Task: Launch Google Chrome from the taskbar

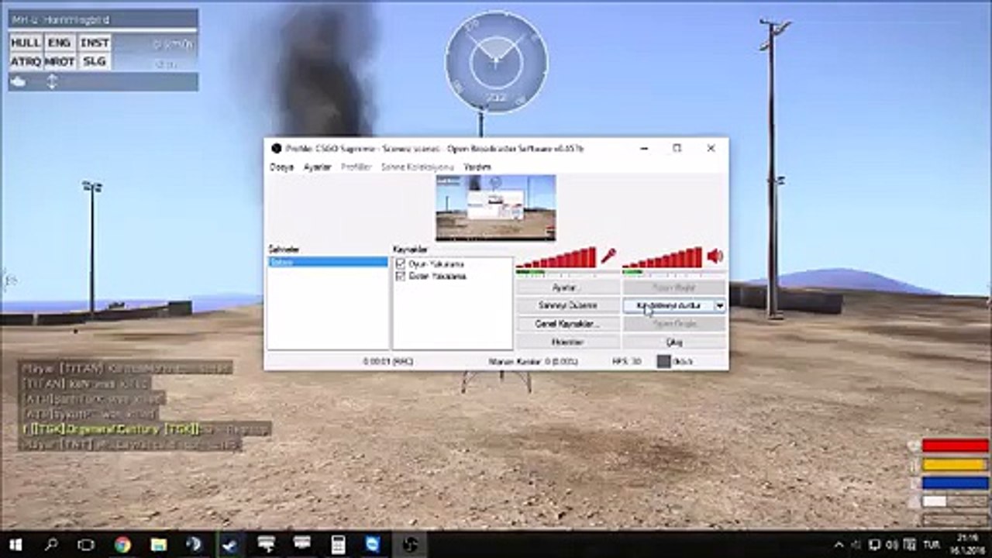Action: click(122, 544)
